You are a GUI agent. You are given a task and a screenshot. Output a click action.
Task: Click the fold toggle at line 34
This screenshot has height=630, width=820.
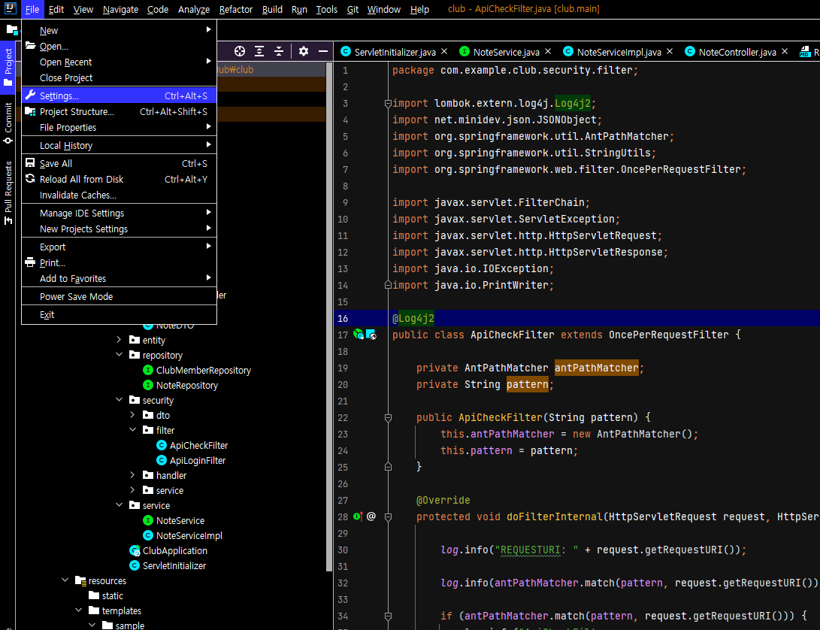click(388, 616)
